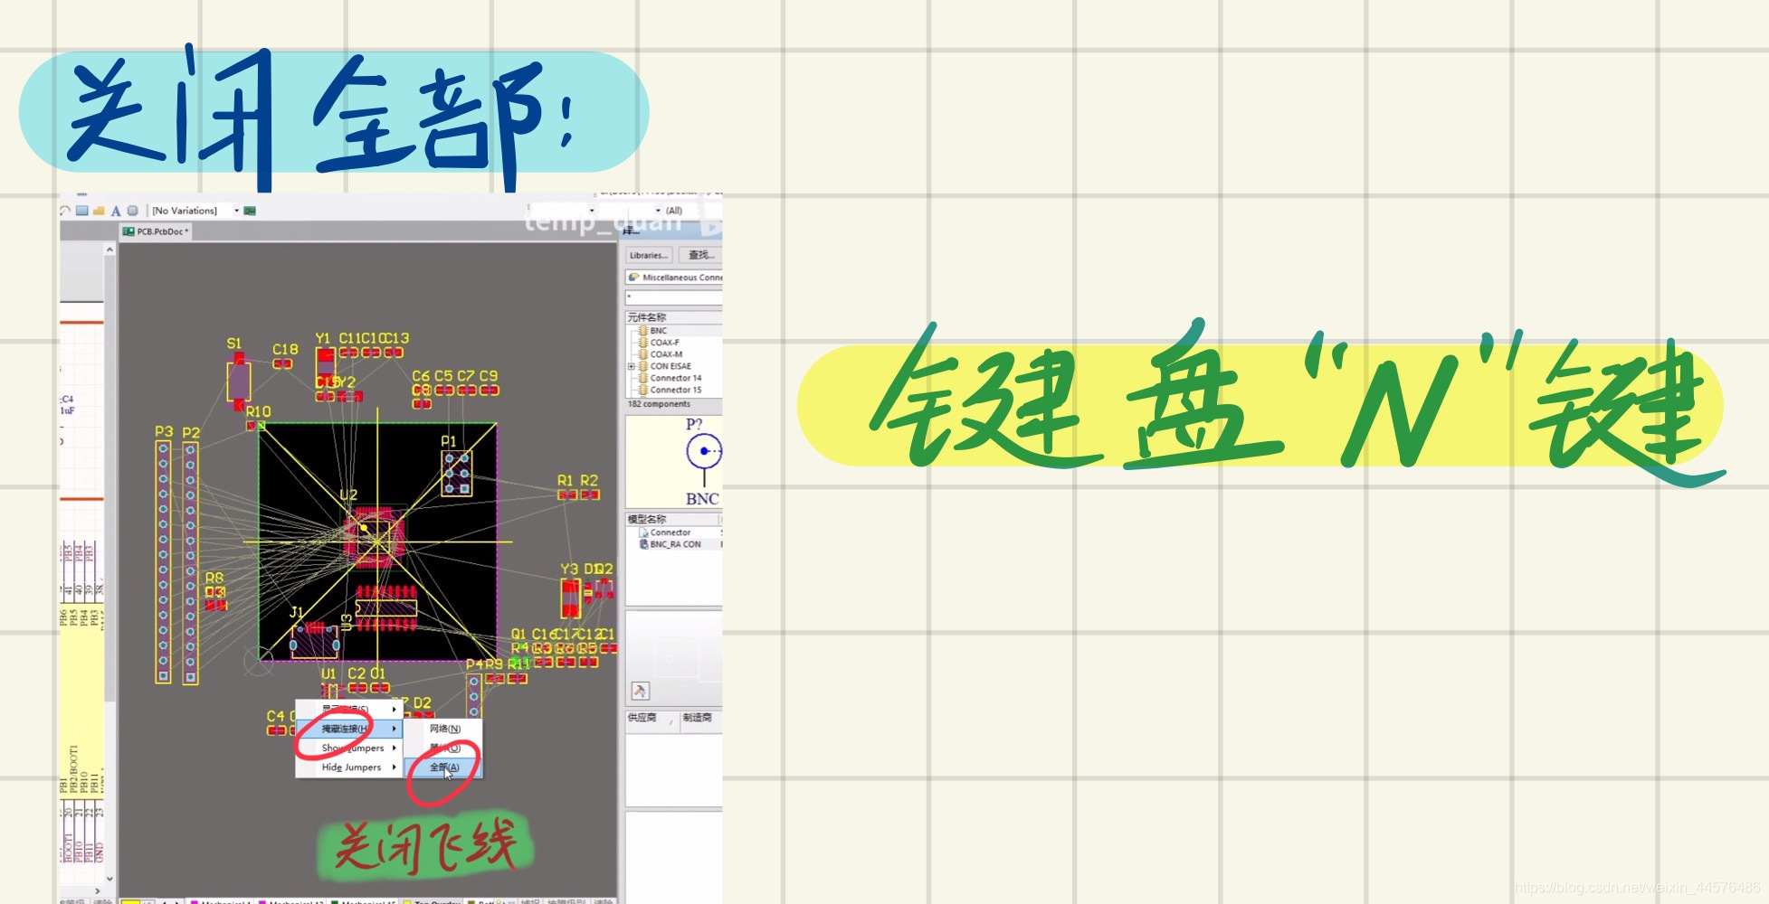Choose 器件(O) in the submenu
1769x904 pixels.
pos(444,748)
